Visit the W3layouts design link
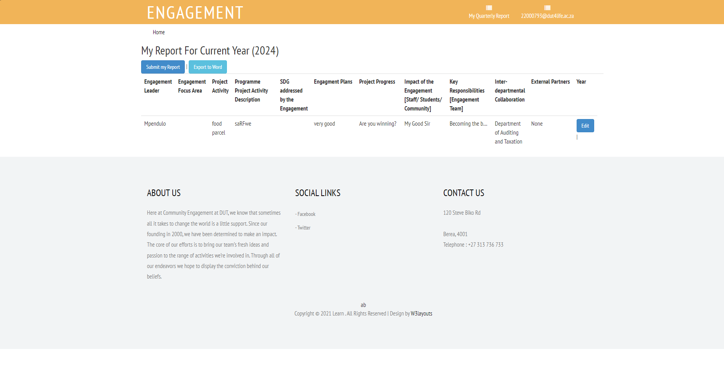Image resolution: width=724 pixels, height=368 pixels. click(x=421, y=314)
